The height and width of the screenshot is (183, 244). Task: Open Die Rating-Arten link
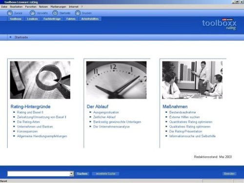point(28,122)
